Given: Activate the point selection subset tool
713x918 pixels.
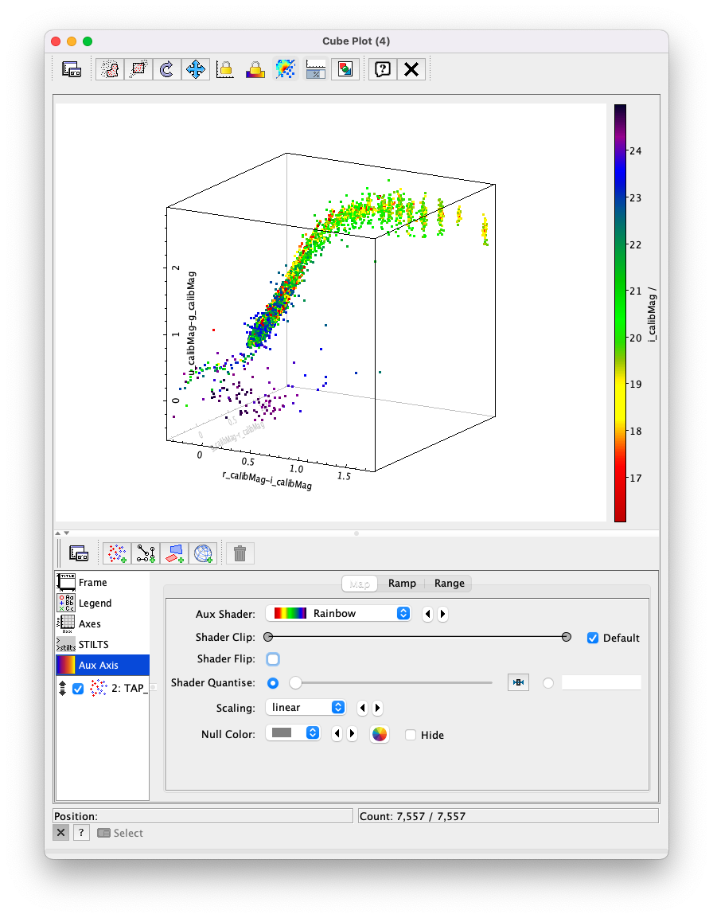Looking at the screenshot, I should [x=138, y=69].
